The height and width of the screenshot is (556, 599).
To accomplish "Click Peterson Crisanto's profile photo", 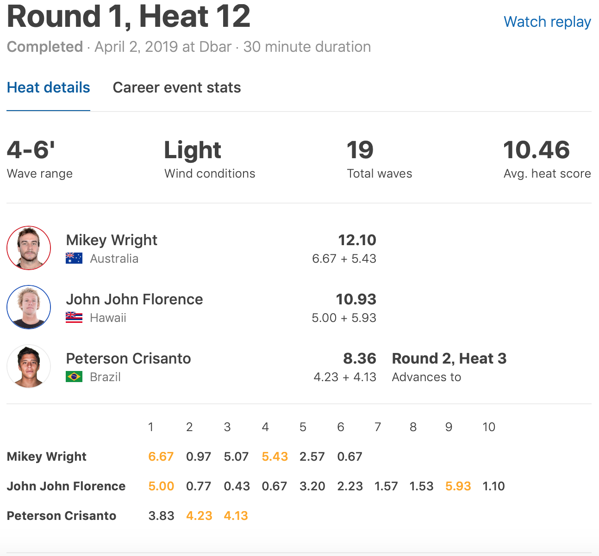I will click(x=29, y=366).
